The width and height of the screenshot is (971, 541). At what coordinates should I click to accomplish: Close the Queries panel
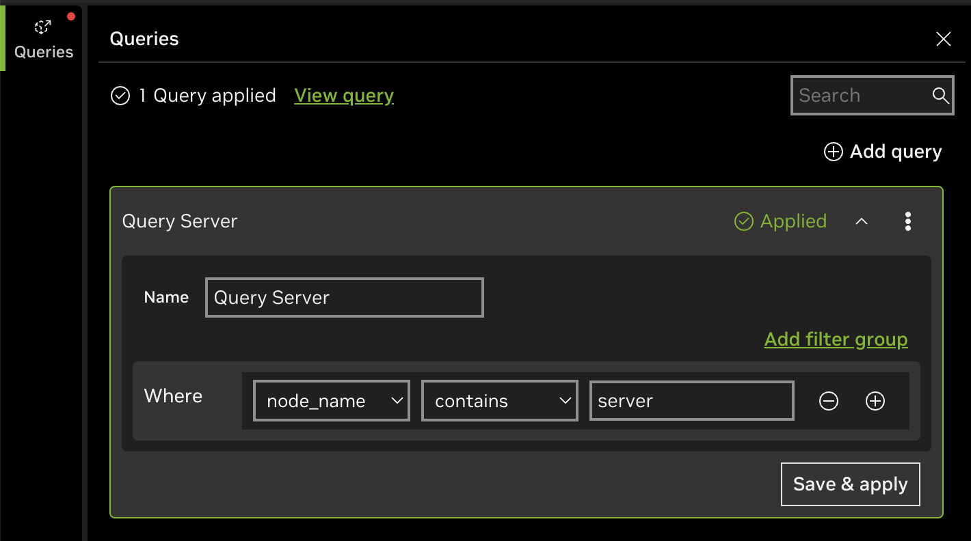pyautogui.click(x=943, y=39)
